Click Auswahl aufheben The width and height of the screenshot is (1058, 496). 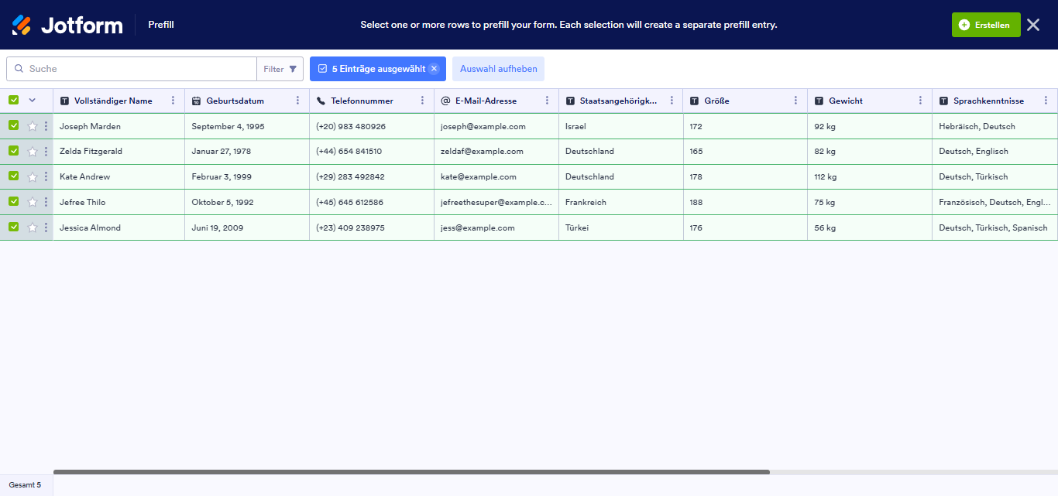pyautogui.click(x=499, y=69)
